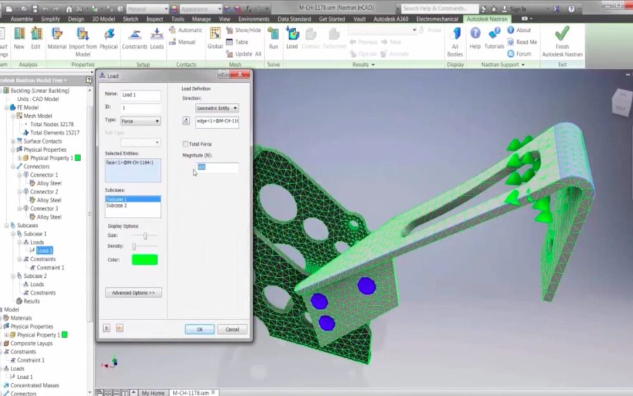Screen dimensions: 633x396
Task: Click Update All mesh tool
Action: (244, 54)
